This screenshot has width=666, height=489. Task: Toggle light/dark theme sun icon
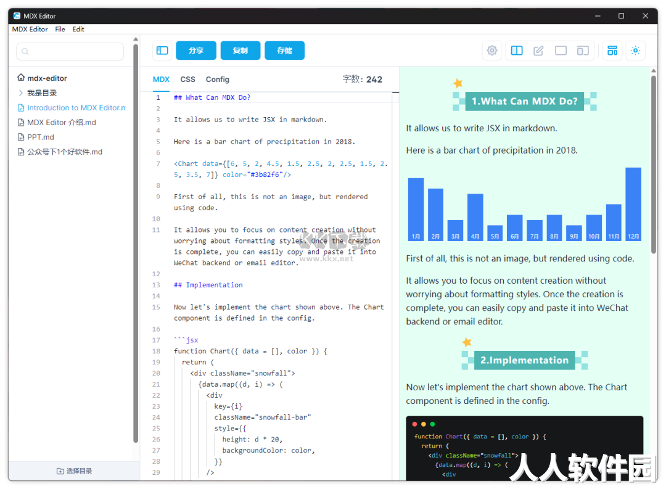pyautogui.click(x=635, y=51)
